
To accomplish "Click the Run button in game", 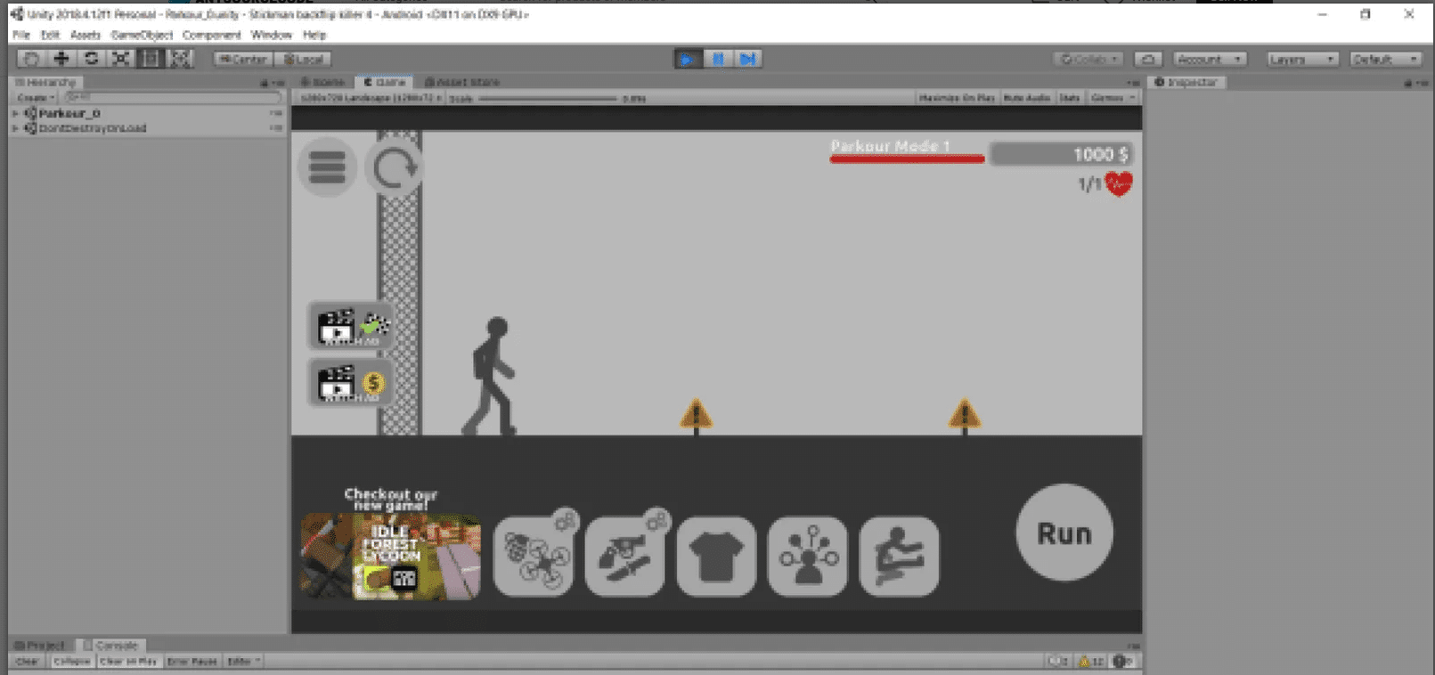I will [1064, 533].
